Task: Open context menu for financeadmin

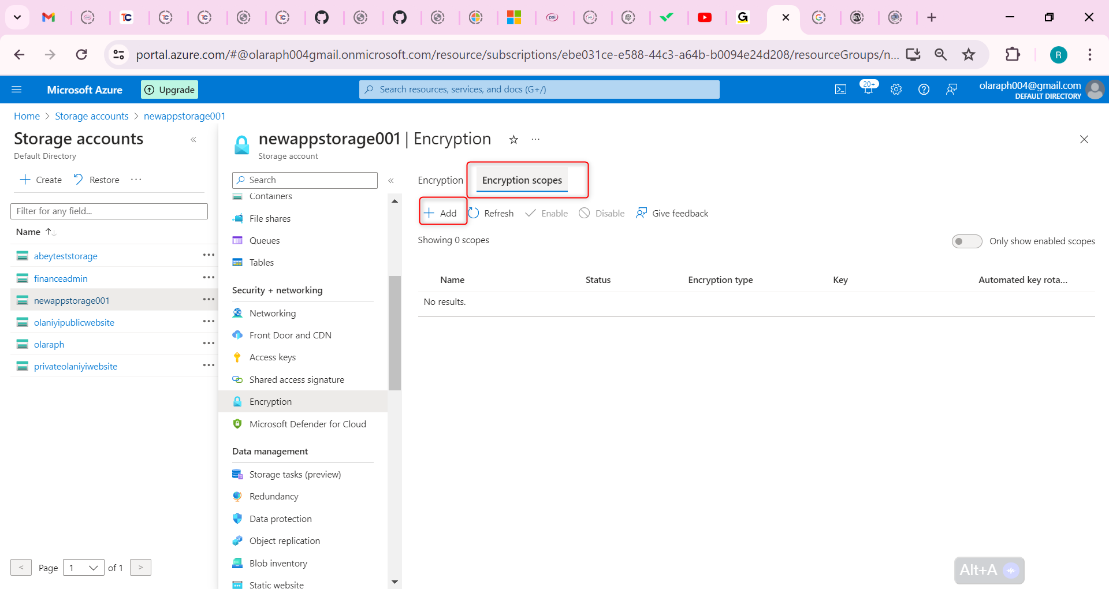Action: [209, 278]
